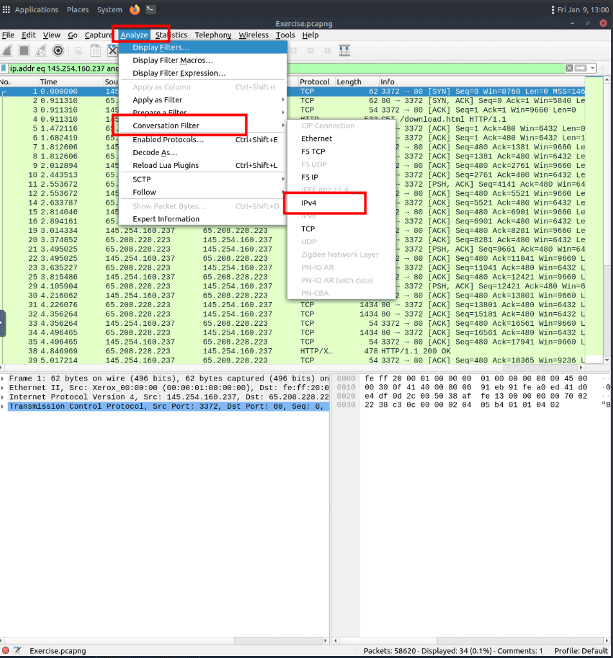The width and height of the screenshot is (613, 658).
Task: Click the start capture shark fin icon
Action: (8, 51)
